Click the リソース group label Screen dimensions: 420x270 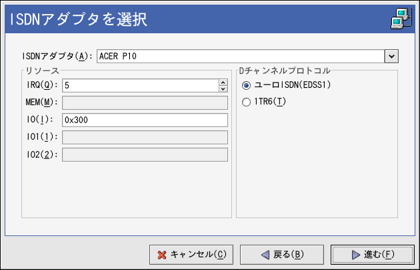[x=43, y=70]
